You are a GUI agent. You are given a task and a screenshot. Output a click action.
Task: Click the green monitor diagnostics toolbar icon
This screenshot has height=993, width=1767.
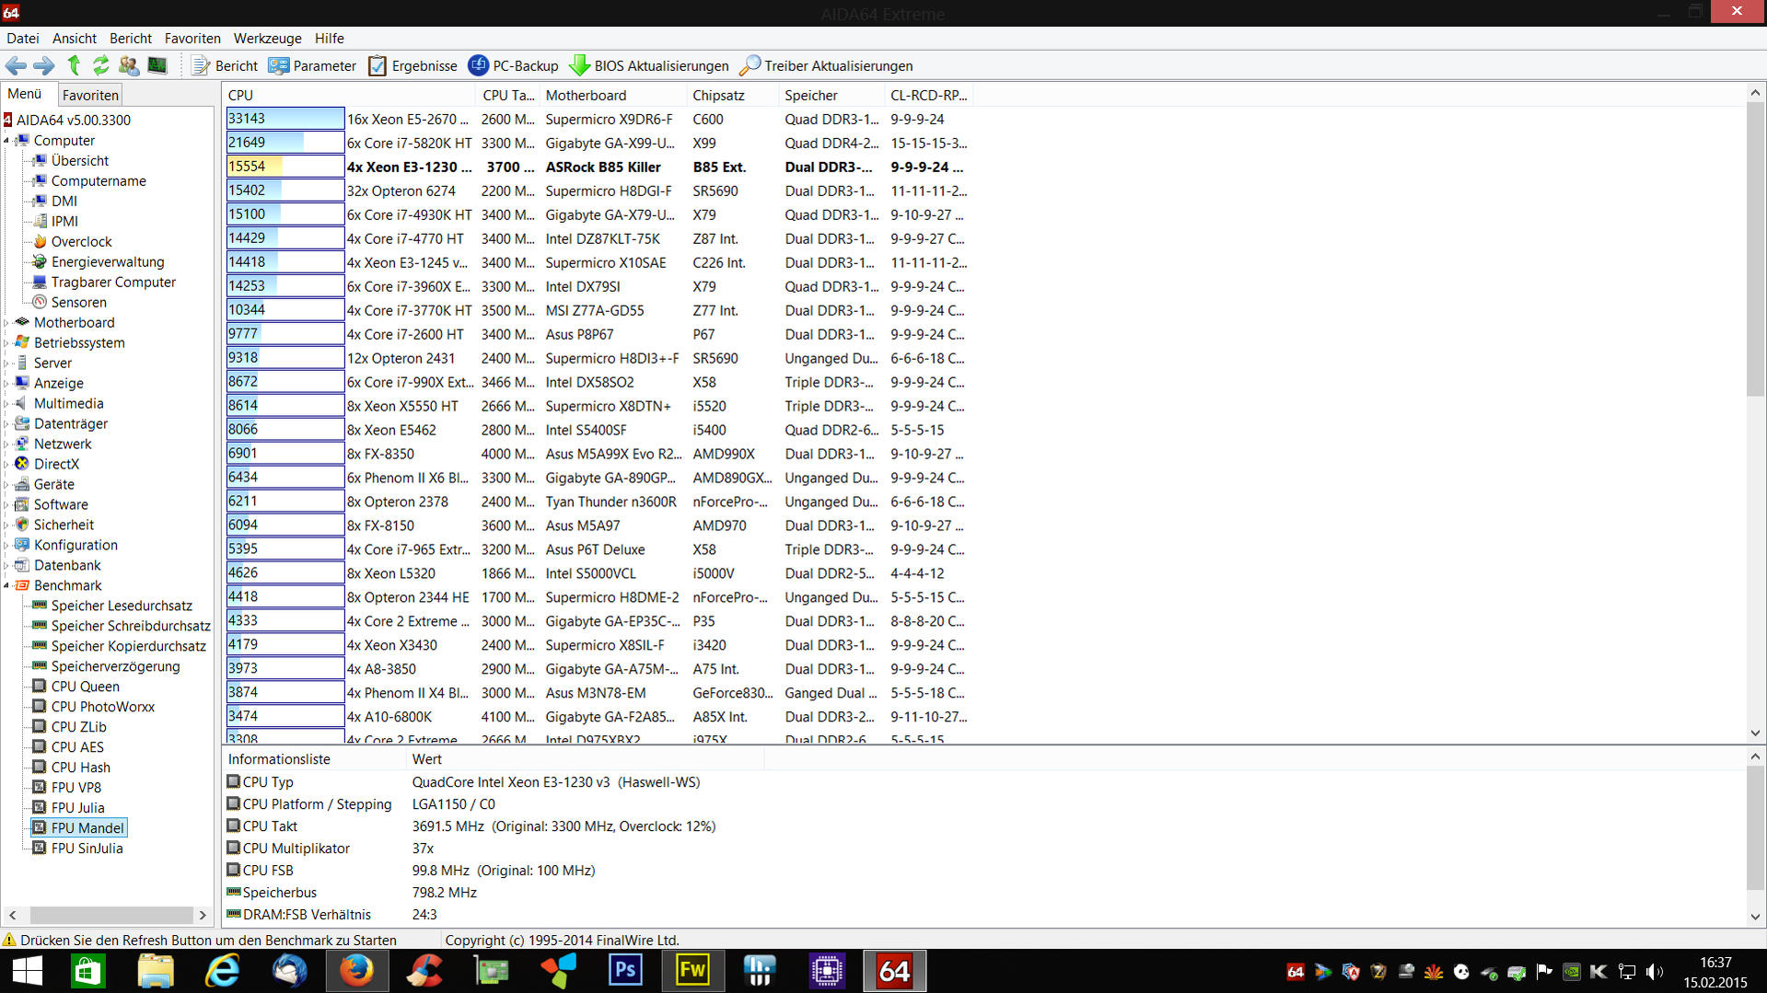tap(157, 65)
